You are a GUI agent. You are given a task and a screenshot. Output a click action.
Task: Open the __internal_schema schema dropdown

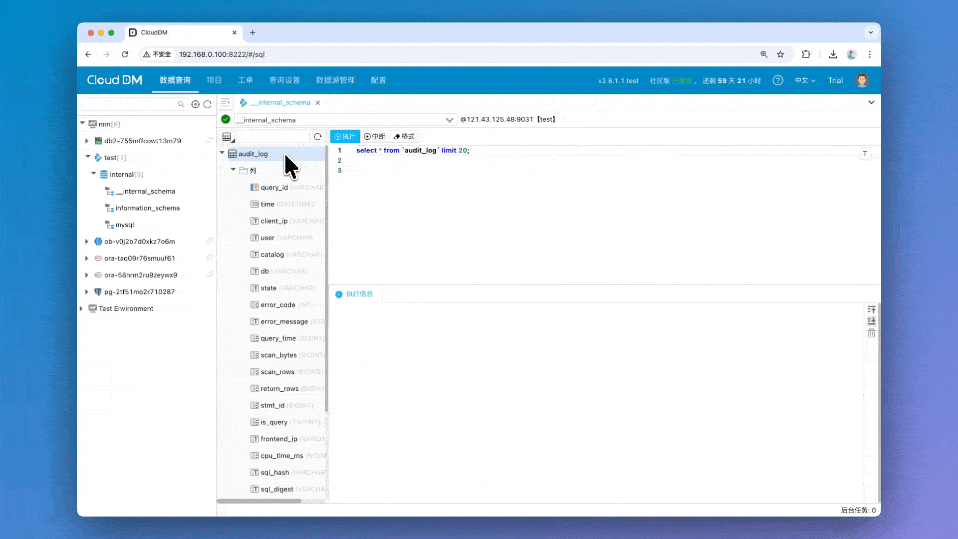coord(449,120)
